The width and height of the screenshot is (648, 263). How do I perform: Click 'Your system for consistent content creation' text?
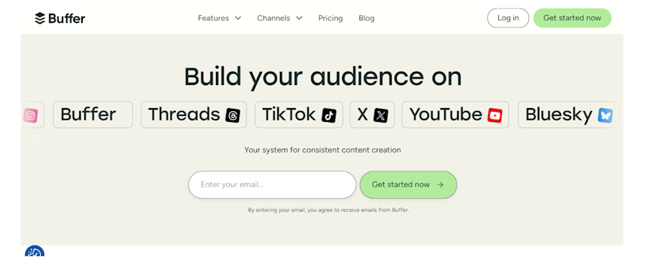323,150
